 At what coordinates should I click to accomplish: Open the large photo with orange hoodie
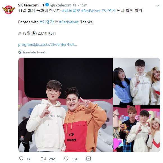[65, 105]
